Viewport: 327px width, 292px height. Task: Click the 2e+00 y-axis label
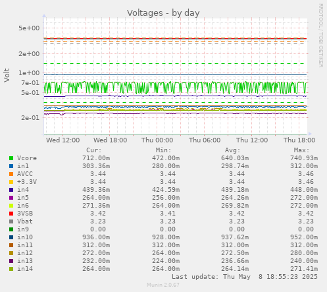tap(29, 54)
